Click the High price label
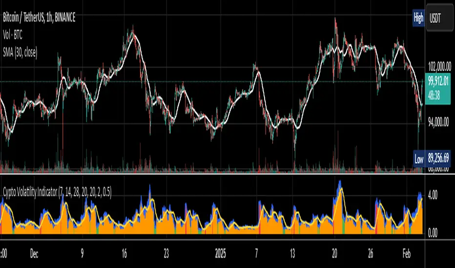 418,18
